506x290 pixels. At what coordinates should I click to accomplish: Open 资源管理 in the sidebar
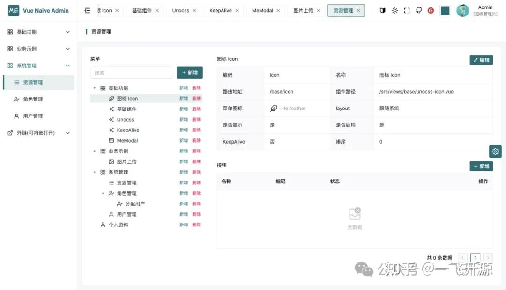click(38, 82)
